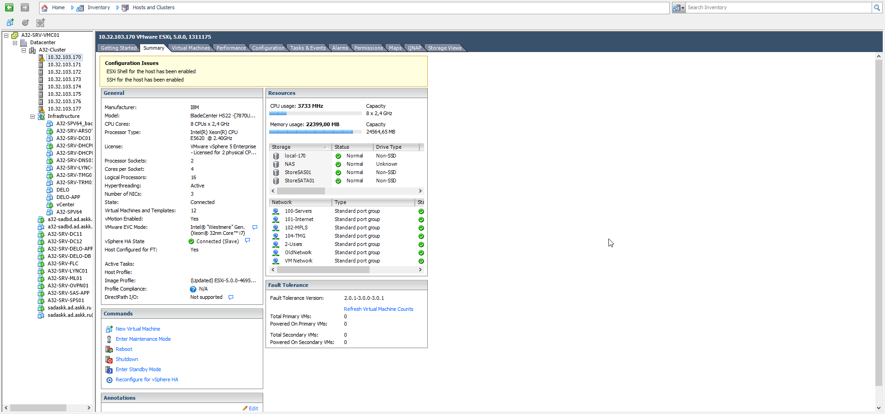Image resolution: width=885 pixels, height=414 pixels.
Task: Open the Tasks & Events tab
Action: tap(307, 48)
